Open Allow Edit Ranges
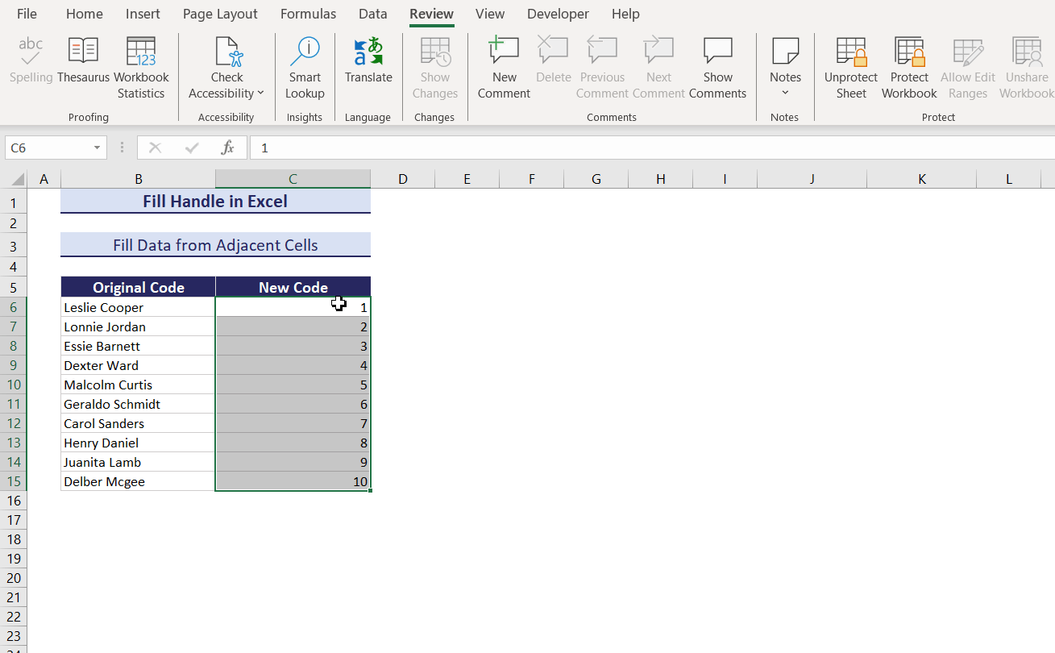The width and height of the screenshot is (1055, 653). [967, 64]
